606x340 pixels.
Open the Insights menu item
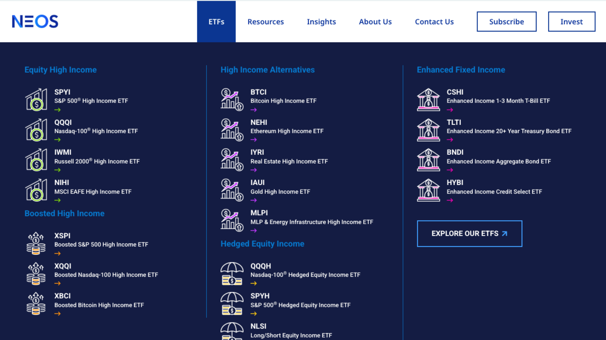pyautogui.click(x=321, y=22)
